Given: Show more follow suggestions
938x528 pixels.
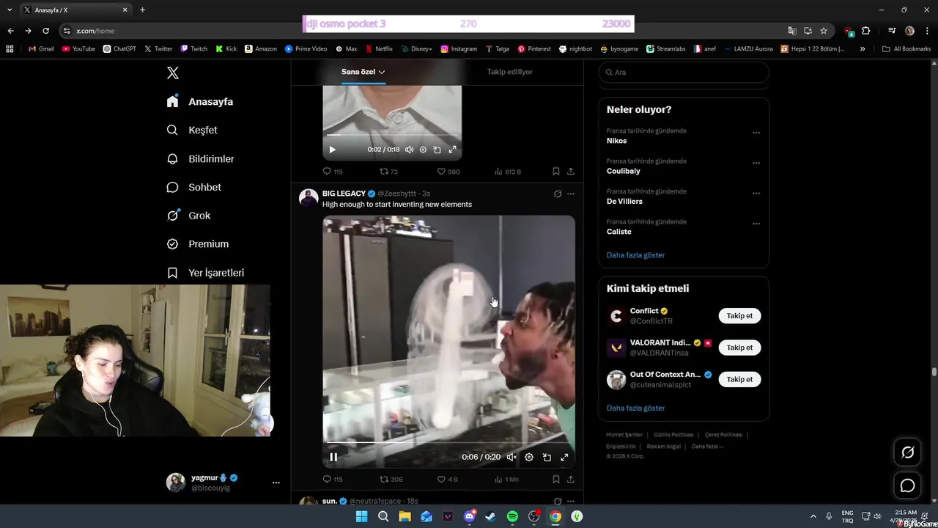Looking at the screenshot, I should 635,408.
